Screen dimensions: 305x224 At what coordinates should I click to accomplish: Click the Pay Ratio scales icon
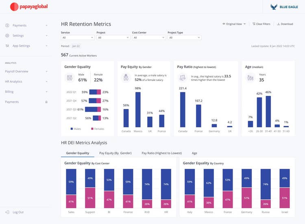[x=182, y=78]
